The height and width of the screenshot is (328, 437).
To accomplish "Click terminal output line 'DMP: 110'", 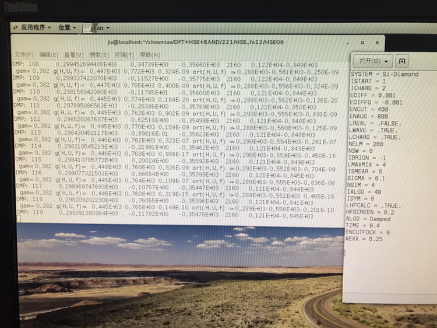I will (165, 92).
